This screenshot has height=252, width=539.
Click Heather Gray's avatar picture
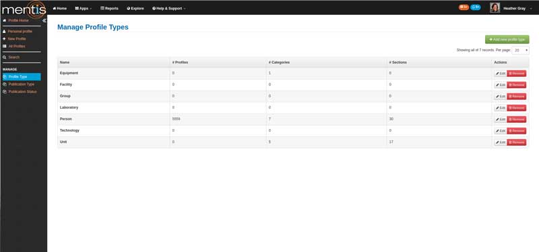coord(495,8)
